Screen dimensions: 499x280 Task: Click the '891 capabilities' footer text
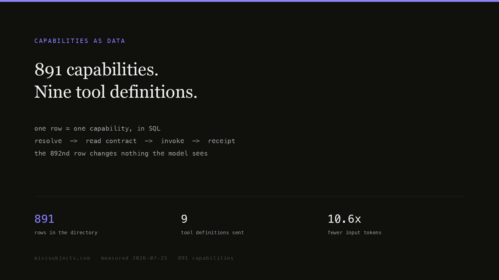(x=206, y=258)
